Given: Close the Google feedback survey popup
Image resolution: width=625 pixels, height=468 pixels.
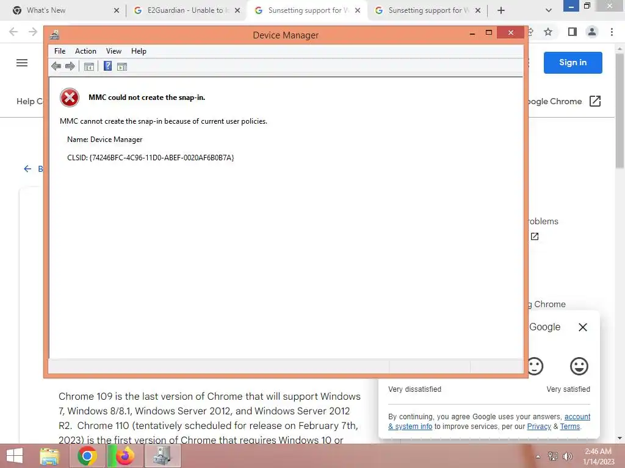Looking at the screenshot, I should click(583, 327).
